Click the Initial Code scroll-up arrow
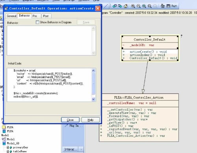 [93, 71]
